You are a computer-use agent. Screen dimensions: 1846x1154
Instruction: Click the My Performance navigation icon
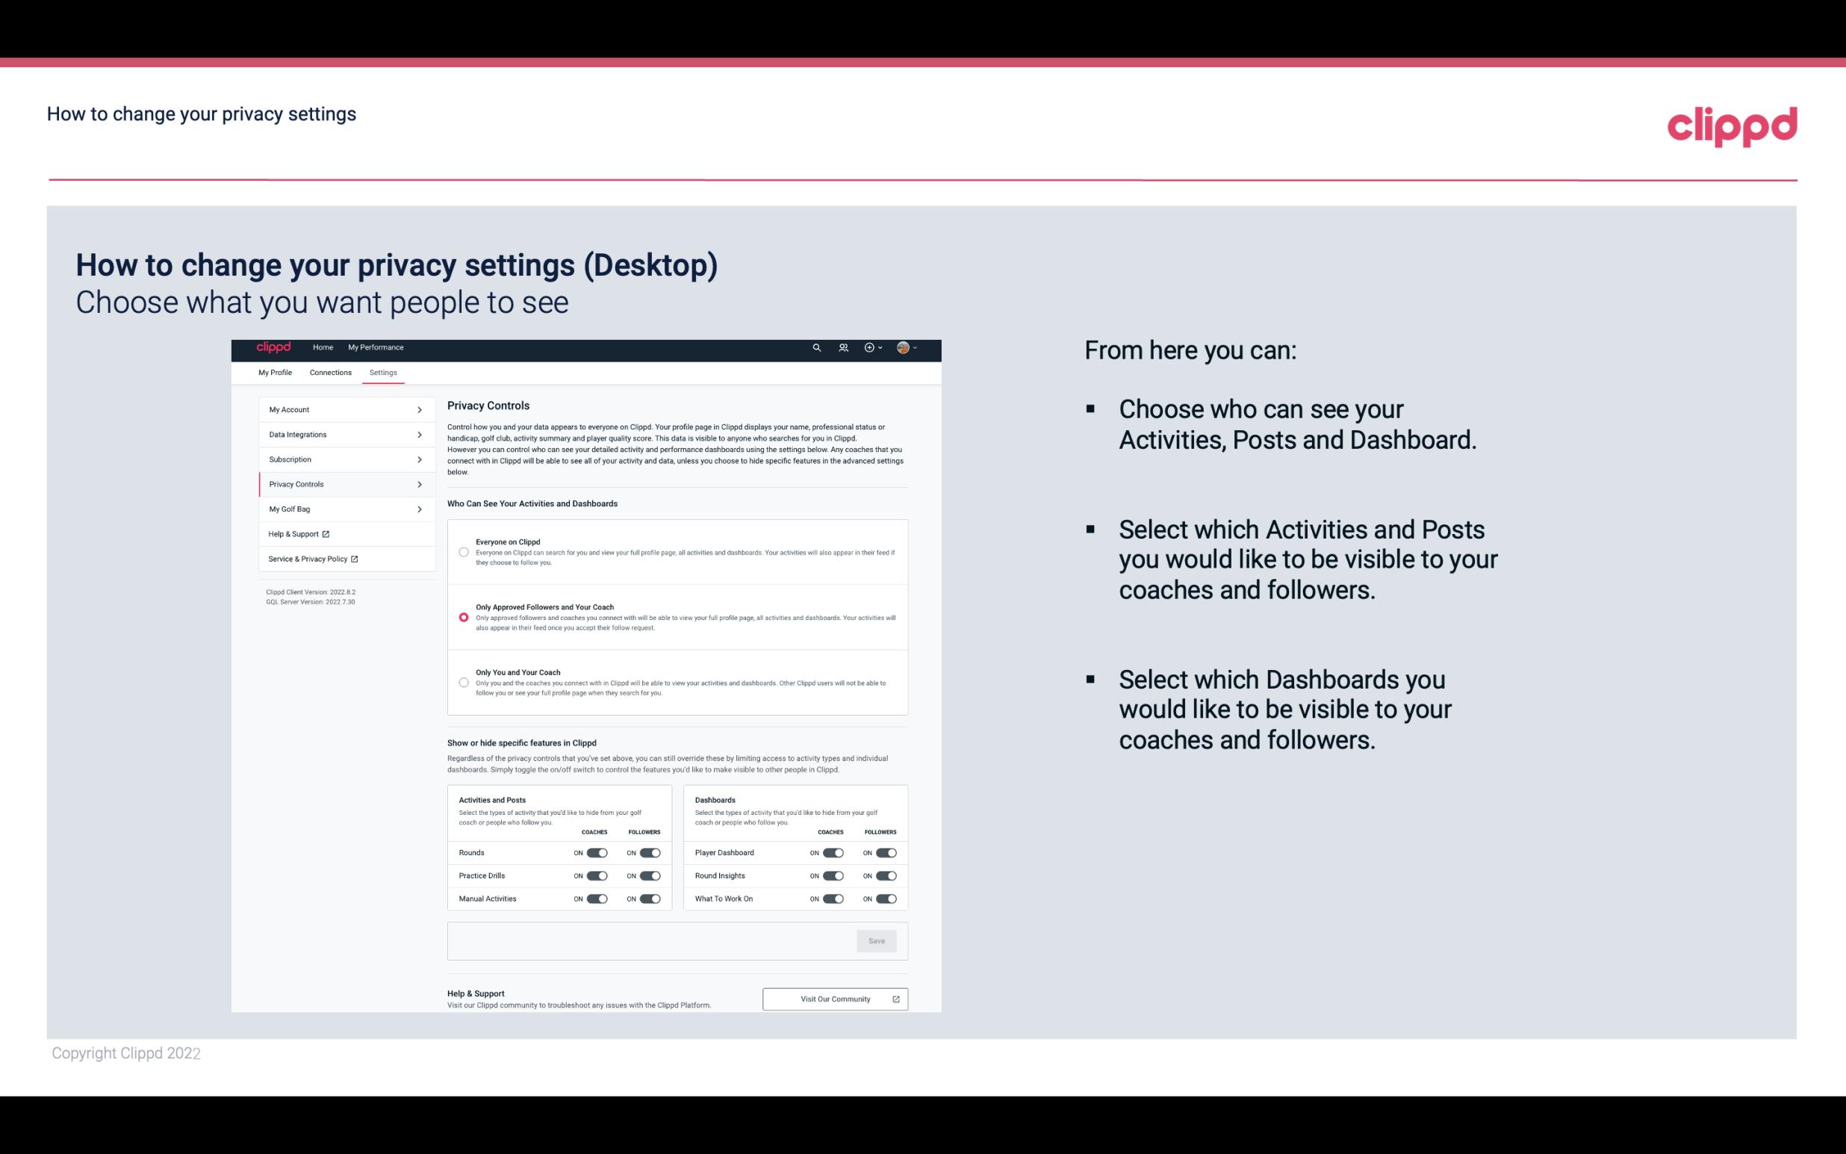click(376, 347)
